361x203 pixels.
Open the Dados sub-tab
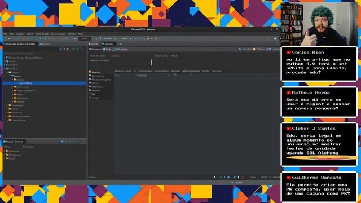(x=107, y=50)
